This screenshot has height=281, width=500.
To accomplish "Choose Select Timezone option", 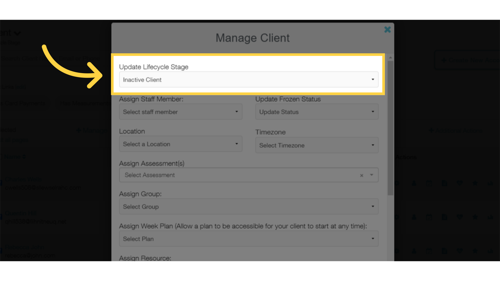I will [x=317, y=145].
